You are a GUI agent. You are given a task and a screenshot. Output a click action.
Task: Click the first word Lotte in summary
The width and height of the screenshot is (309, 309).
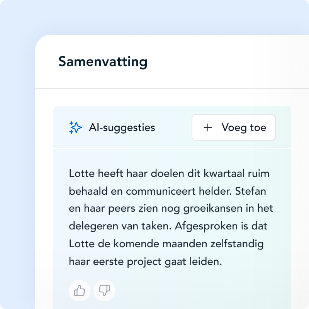pos(82,173)
